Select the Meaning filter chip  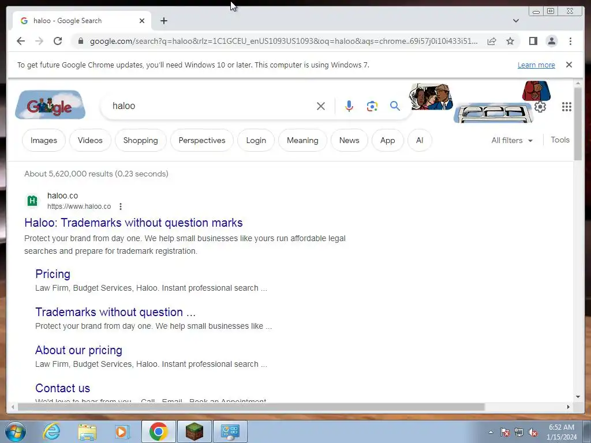[x=302, y=141]
